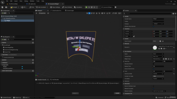The image size is (177, 99).
Task: Enable Receive Hardware Input checkbox
Action: [153, 86]
